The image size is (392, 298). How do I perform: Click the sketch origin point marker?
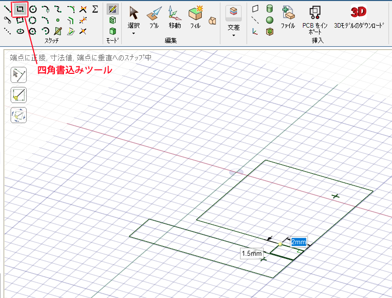click(x=236, y=172)
